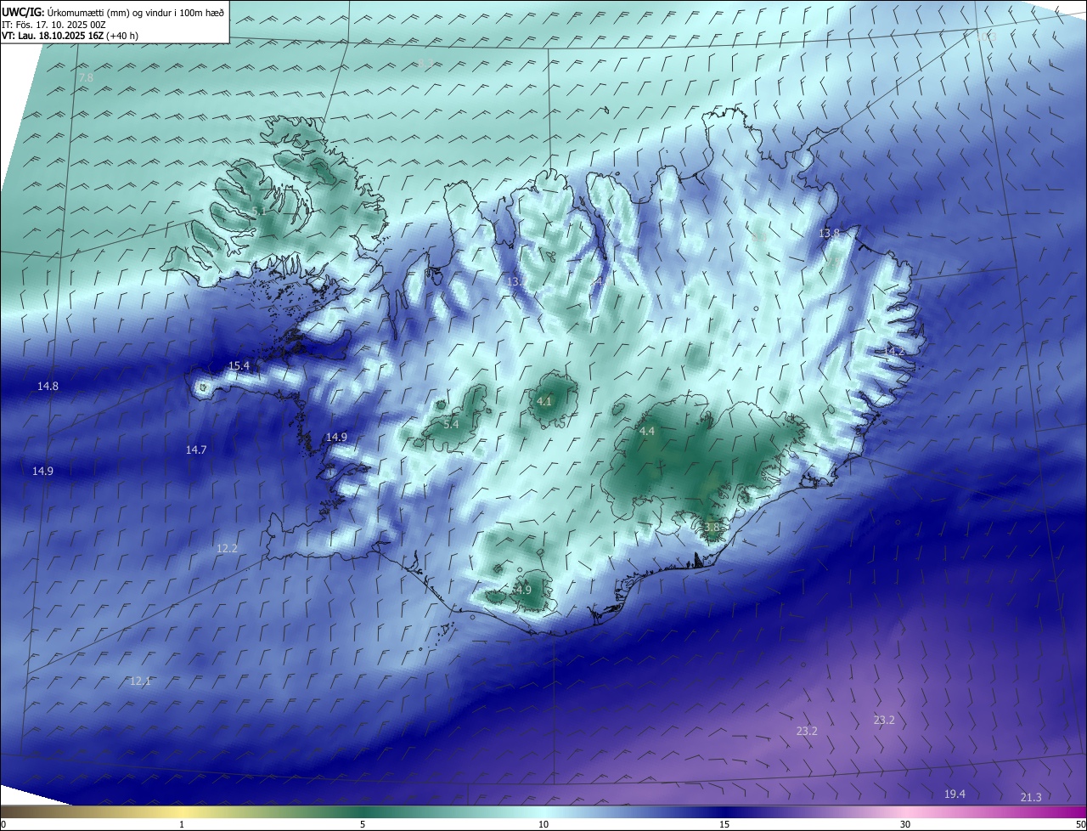Image resolution: width=1087 pixels, height=831 pixels.
Task: Select the 'IT: Fös. 17. 10. 2025 00Z' line
Action: [x=54, y=25]
